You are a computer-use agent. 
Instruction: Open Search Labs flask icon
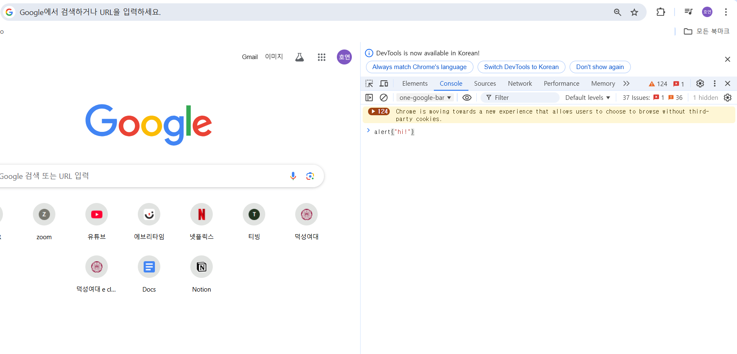coord(299,57)
